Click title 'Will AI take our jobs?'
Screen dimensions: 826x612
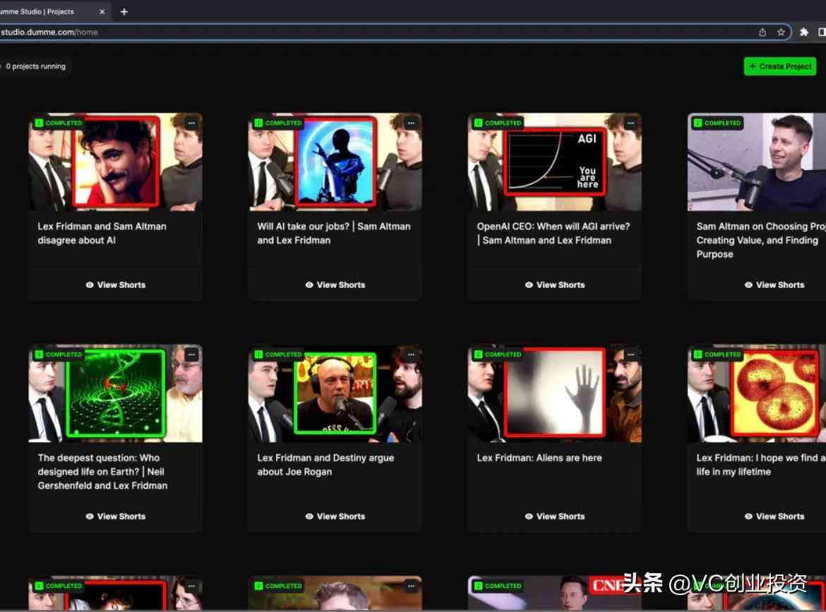(x=334, y=234)
